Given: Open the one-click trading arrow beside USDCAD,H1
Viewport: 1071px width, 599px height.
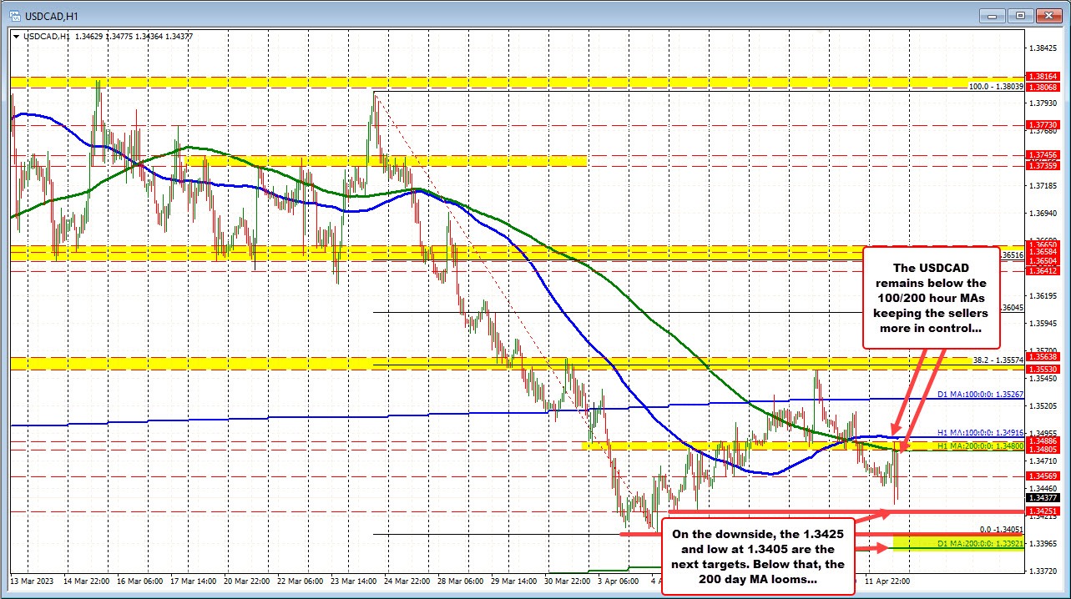Looking at the screenshot, I should pos(15,36).
